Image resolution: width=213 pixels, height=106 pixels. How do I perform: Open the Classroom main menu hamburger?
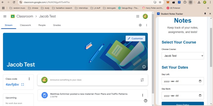pos(5,16)
